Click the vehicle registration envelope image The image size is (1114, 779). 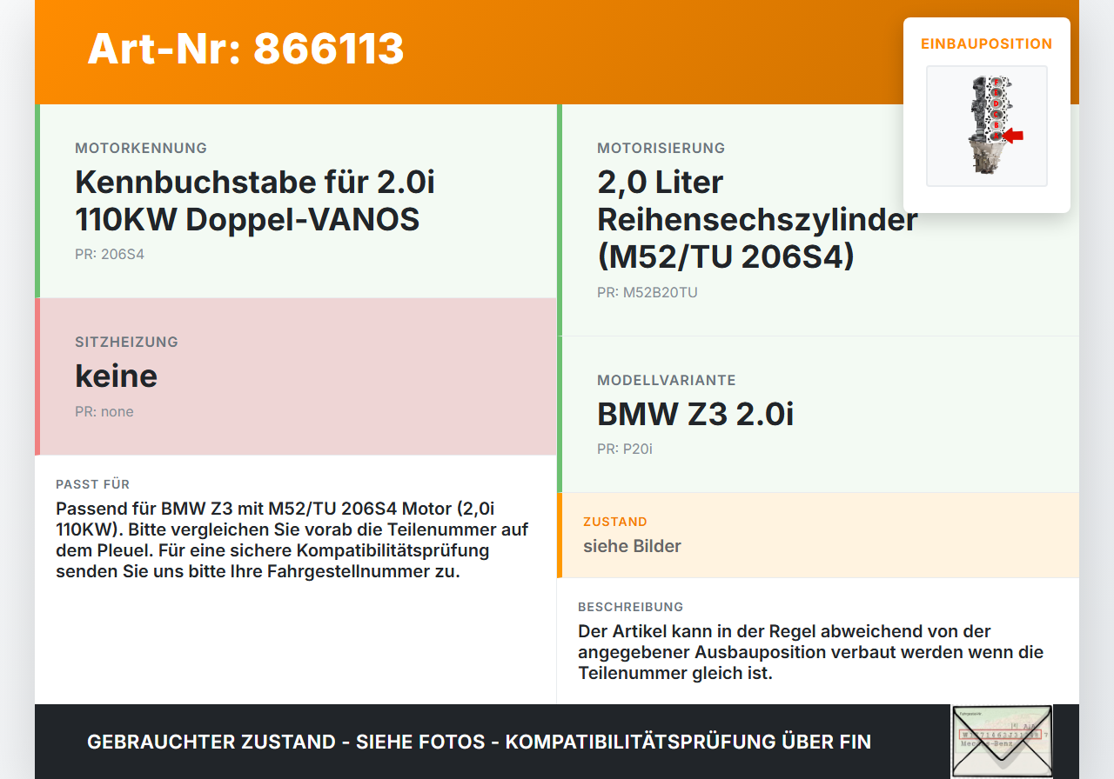click(1002, 742)
